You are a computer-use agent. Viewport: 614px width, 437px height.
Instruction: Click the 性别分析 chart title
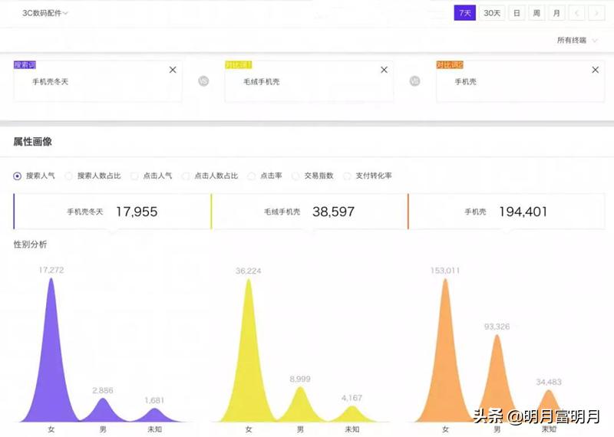click(30, 245)
